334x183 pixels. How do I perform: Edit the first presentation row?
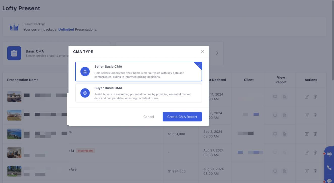[307, 97]
